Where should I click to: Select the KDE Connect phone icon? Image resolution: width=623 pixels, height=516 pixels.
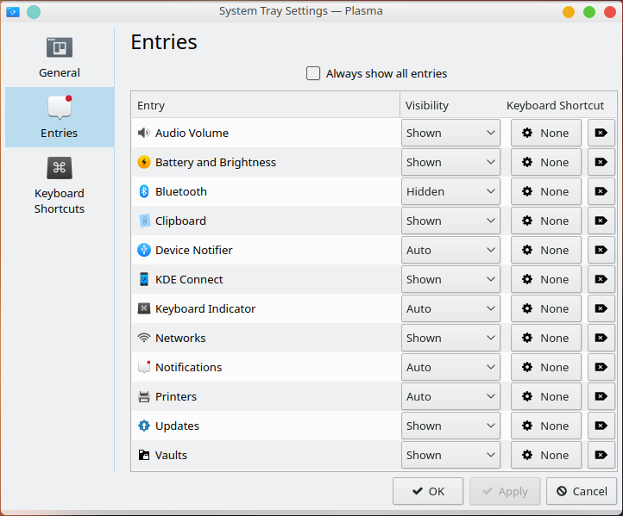pos(144,279)
